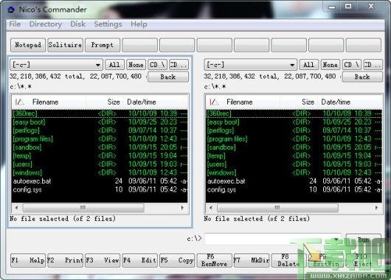Click left panel scrollbar right arrow
The height and width of the screenshot is (280, 391).
coord(183,208)
